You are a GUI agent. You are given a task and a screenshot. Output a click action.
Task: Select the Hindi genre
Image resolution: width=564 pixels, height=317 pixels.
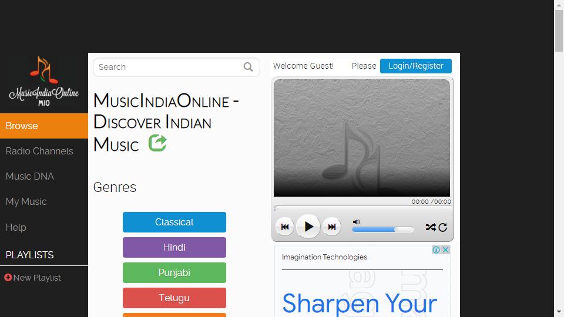pyautogui.click(x=174, y=247)
